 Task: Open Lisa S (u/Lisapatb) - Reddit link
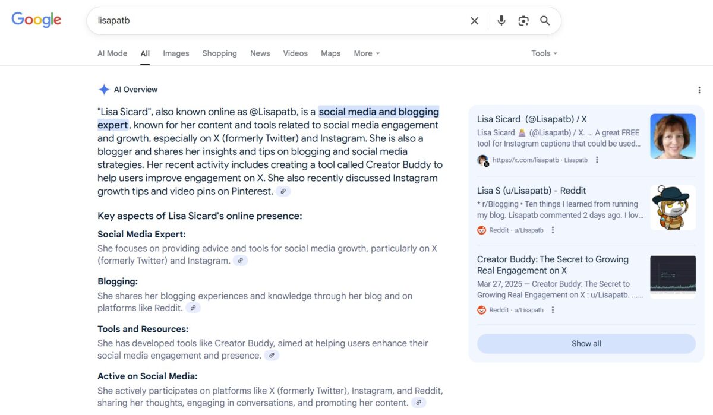click(x=532, y=191)
